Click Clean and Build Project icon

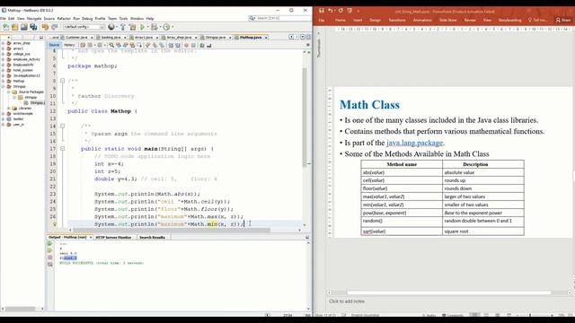click(x=132, y=27)
